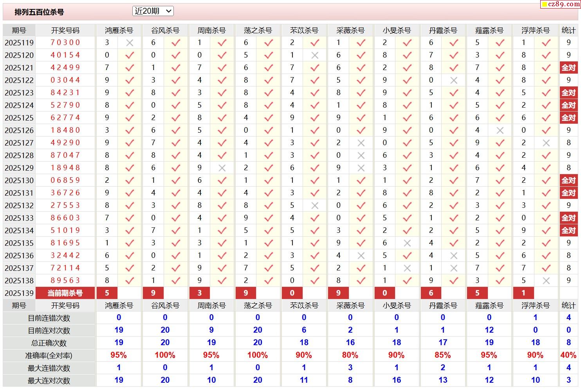Image resolution: width=581 pixels, height=389 pixels.
Task: Select the X mark in 周南杀号 row 2025129
Action: (x=222, y=168)
